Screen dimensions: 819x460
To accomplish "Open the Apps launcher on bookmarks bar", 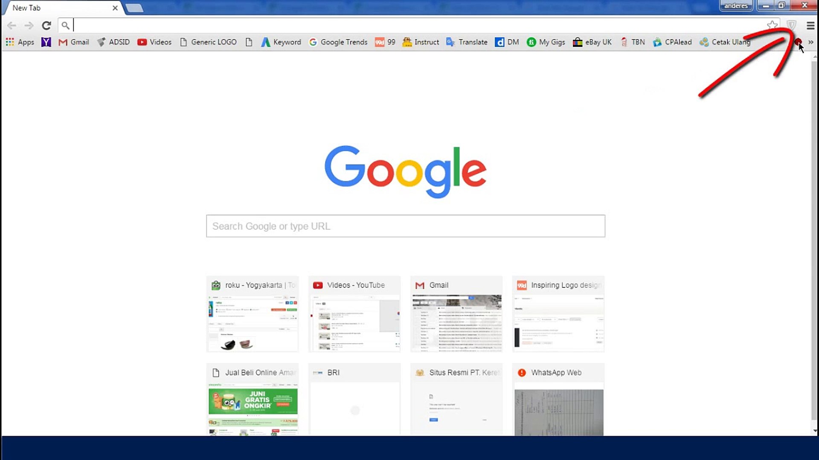I will tap(20, 42).
